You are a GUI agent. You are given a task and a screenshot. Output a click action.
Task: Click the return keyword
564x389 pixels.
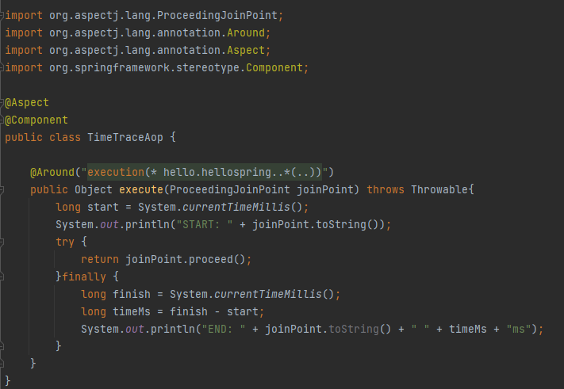pos(100,259)
